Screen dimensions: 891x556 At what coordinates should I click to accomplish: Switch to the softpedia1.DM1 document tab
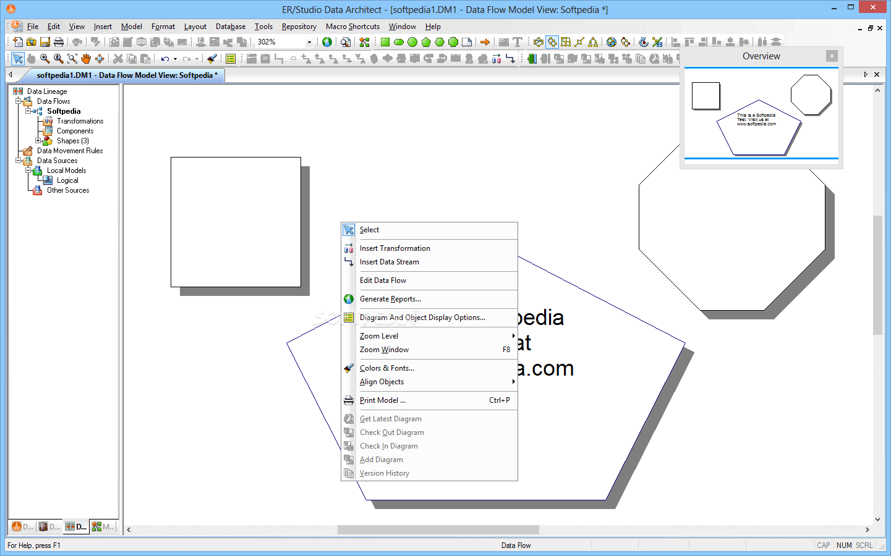pos(127,75)
